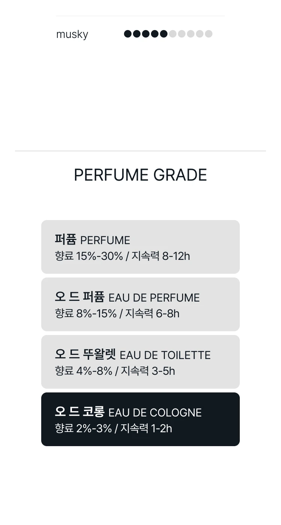Screen dimensions: 281x525
Task: Click the "향료 2%-3% / 지속력 1-2h" description
Action: point(114,428)
